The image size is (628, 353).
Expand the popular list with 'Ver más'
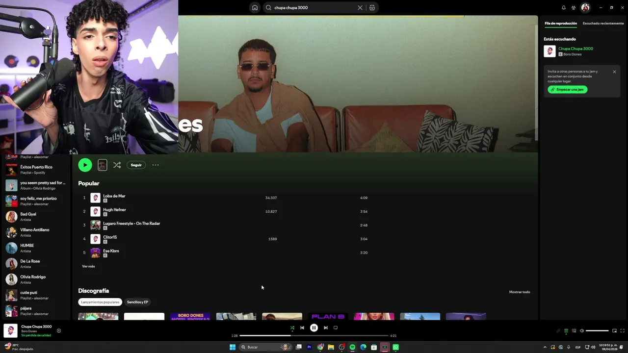88,266
